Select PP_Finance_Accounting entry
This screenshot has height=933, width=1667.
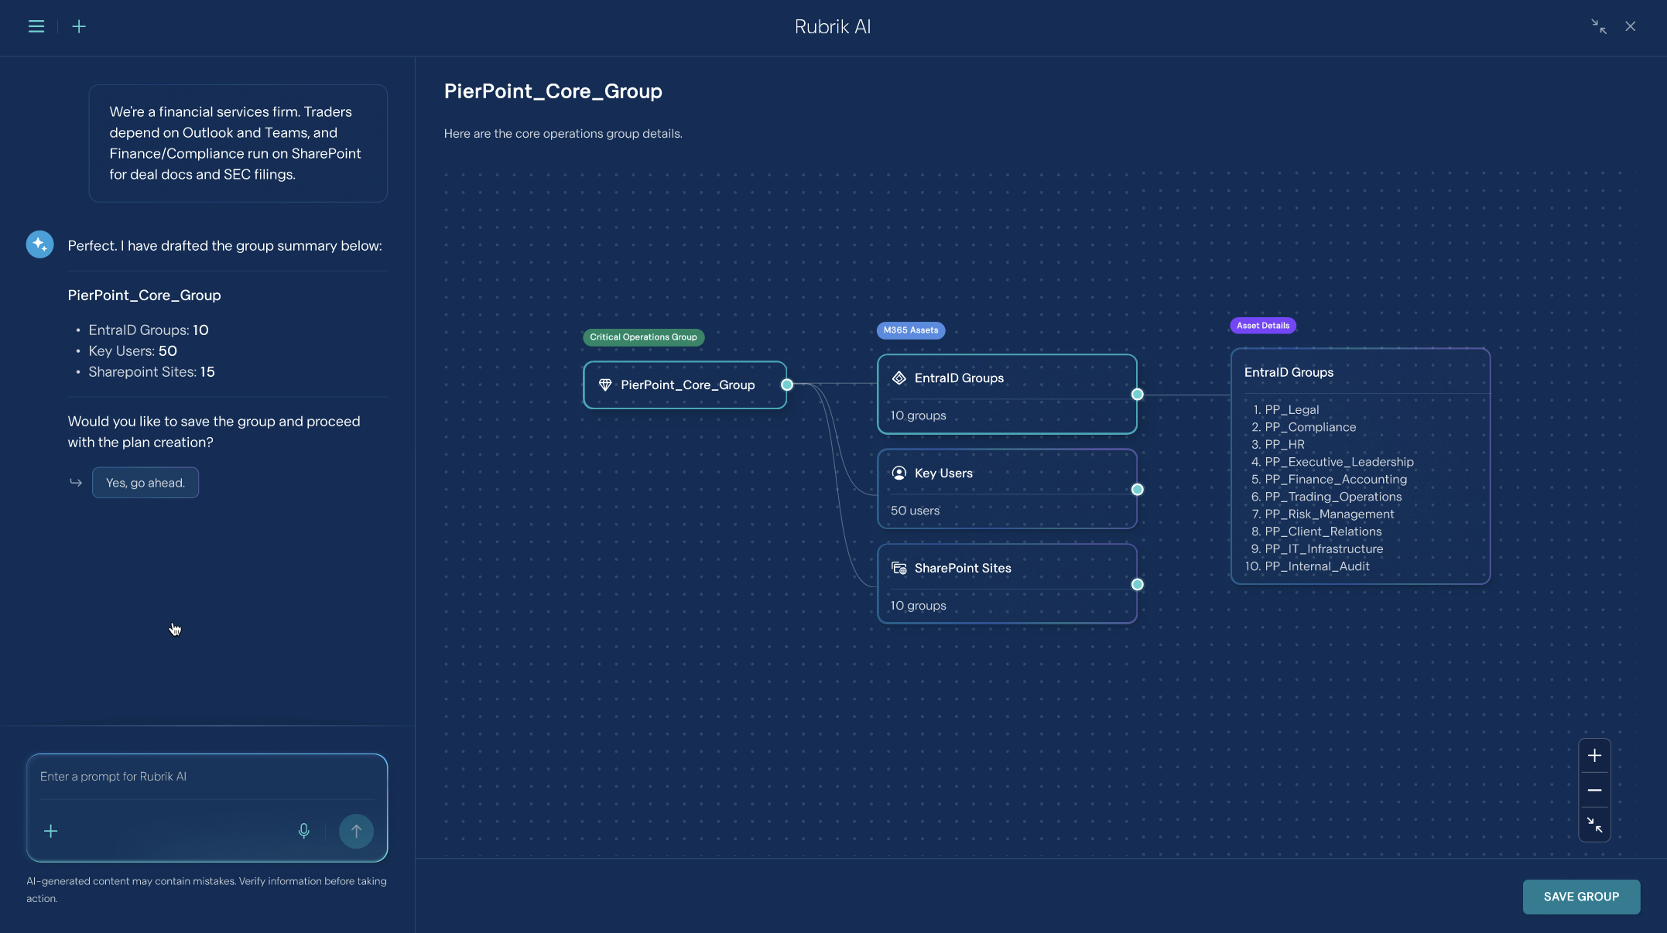tap(1336, 480)
